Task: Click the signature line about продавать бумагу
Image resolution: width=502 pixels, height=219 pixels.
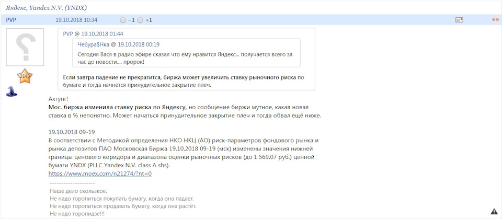Action: [x=123, y=206]
